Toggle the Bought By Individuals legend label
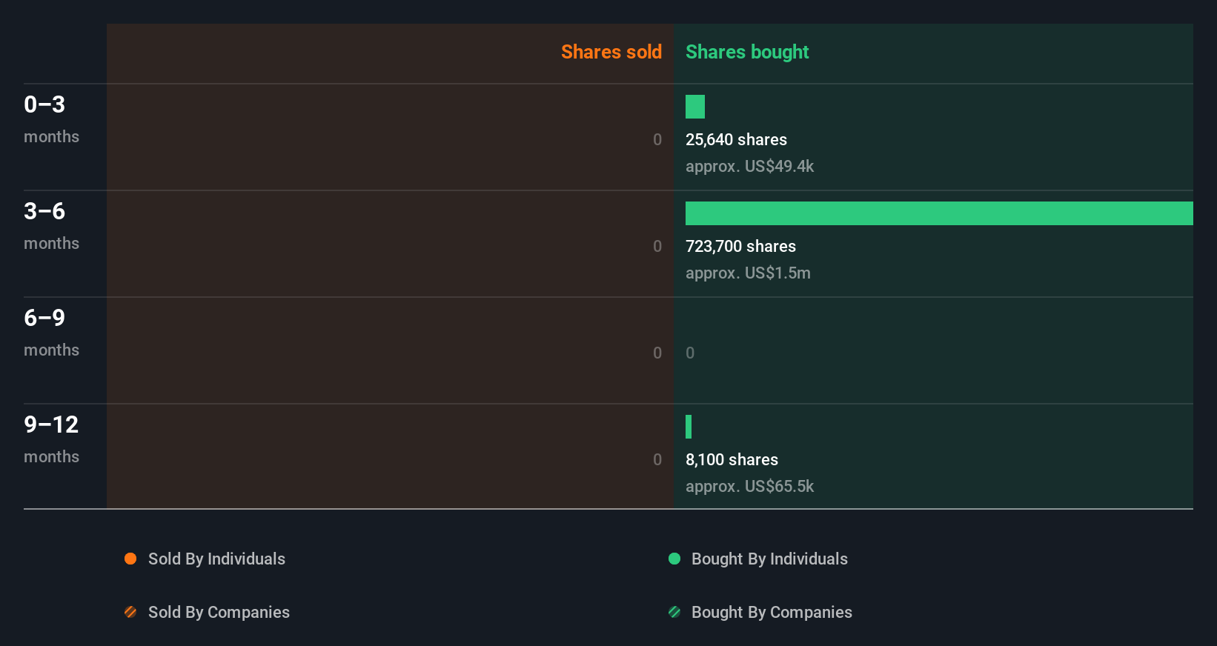The height and width of the screenshot is (646, 1217). coord(769,559)
